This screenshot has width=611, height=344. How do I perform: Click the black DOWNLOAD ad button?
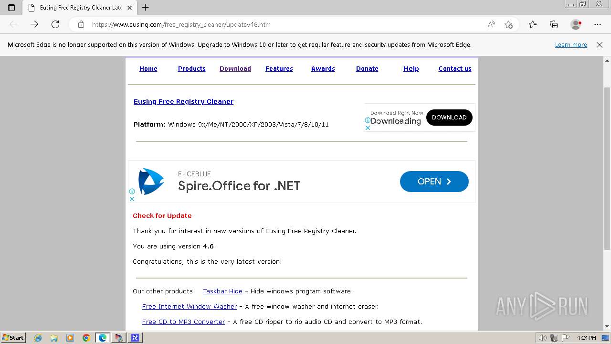(449, 118)
